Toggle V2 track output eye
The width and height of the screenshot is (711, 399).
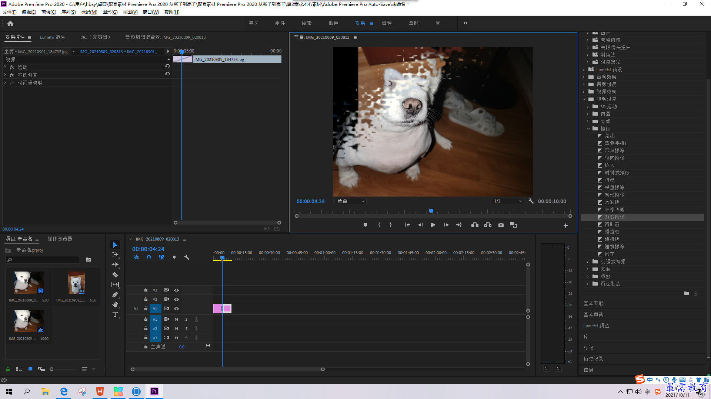[x=177, y=300]
